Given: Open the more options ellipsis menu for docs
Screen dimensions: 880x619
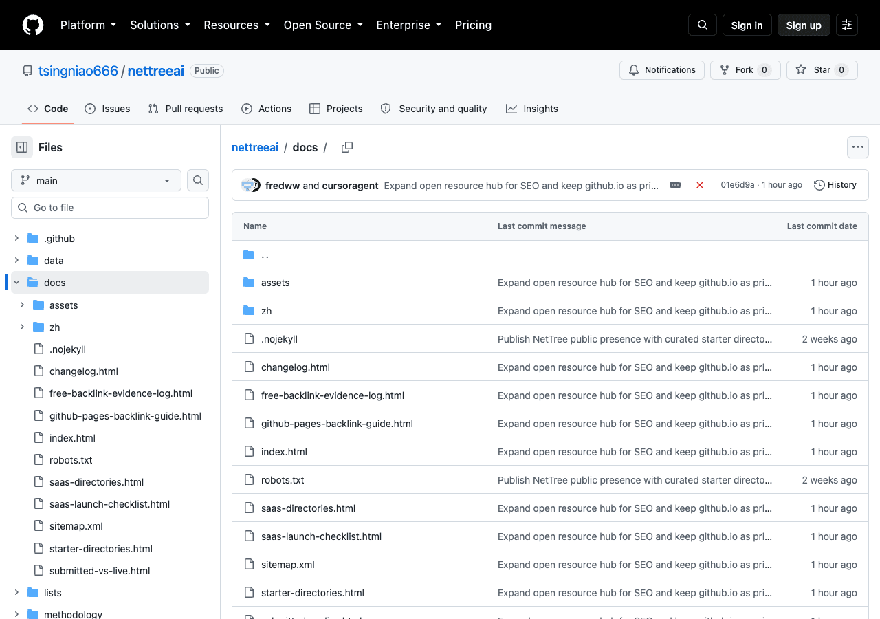Looking at the screenshot, I should click(x=857, y=147).
